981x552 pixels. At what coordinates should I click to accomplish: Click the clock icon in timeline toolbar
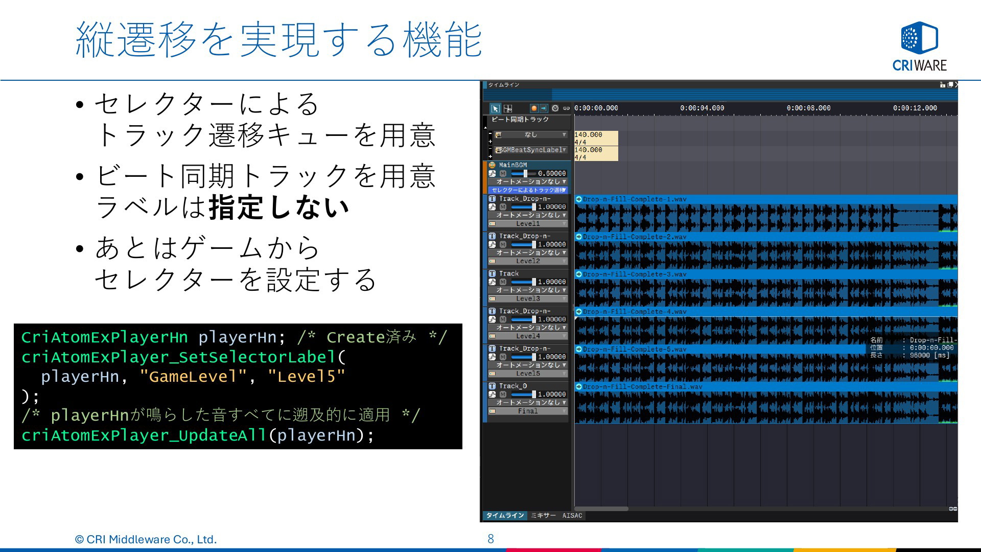[x=555, y=108]
